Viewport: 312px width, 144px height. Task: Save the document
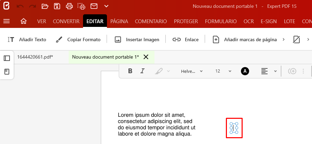pos(57,6)
